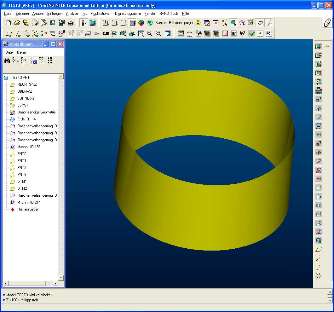This screenshot has width=334, height=312.
Task: Open the Baum menu in Modellbaum window
Action: coord(21,52)
